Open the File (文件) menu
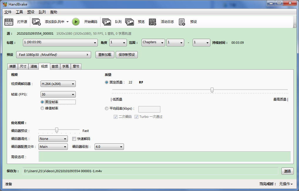Screen dimensions: 299x191 [x=8, y=12]
